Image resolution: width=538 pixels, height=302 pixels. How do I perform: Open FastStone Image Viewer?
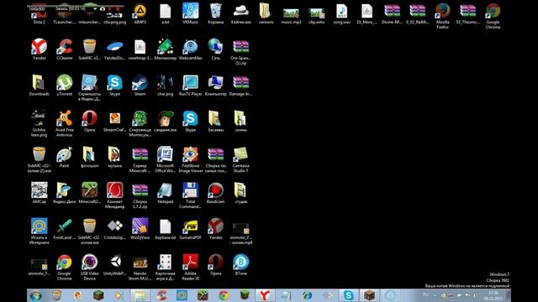[x=191, y=159]
